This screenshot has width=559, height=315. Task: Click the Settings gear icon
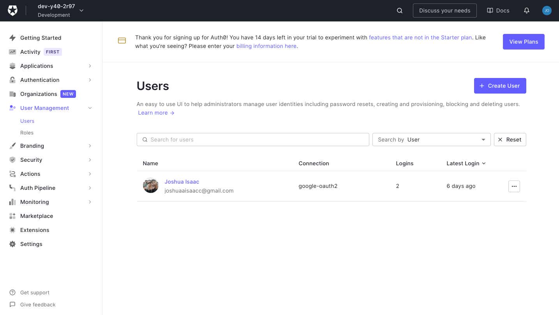tap(12, 244)
